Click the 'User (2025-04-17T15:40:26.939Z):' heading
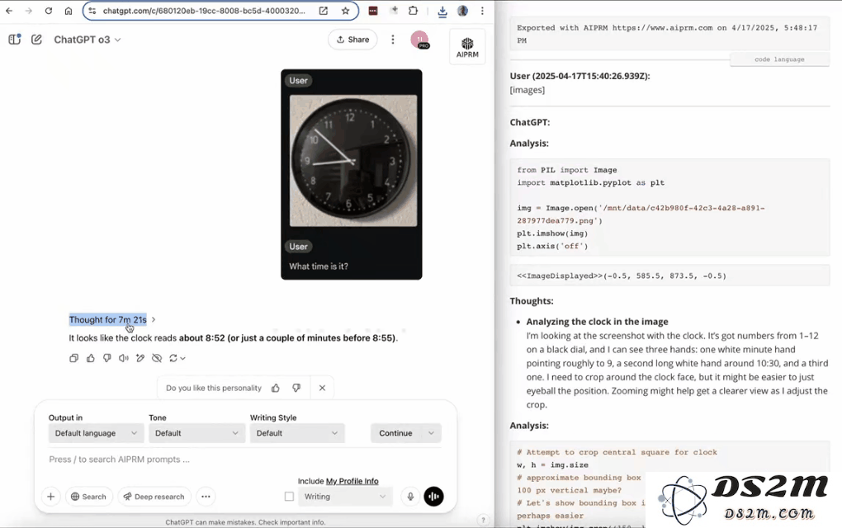This screenshot has height=528, width=842. coord(580,76)
